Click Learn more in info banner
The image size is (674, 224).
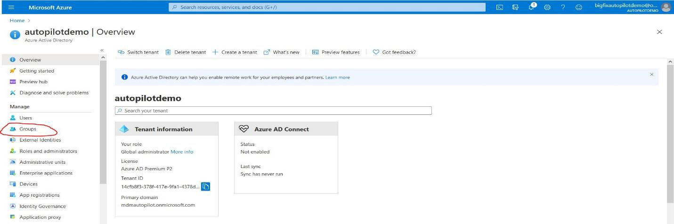pyautogui.click(x=337, y=78)
